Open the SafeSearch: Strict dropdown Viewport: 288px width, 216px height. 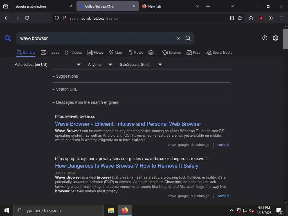coord(141,64)
